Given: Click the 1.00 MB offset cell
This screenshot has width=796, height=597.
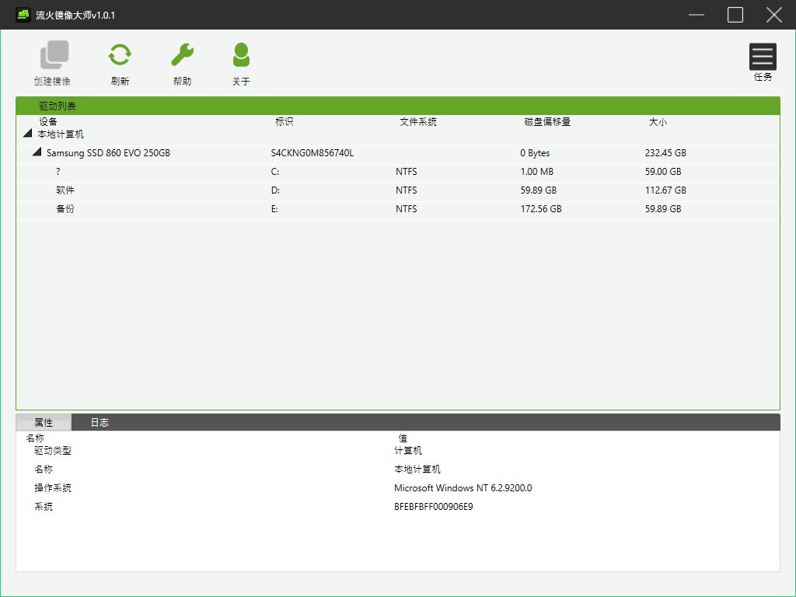Looking at the screenshot, I should coord(537,172).
